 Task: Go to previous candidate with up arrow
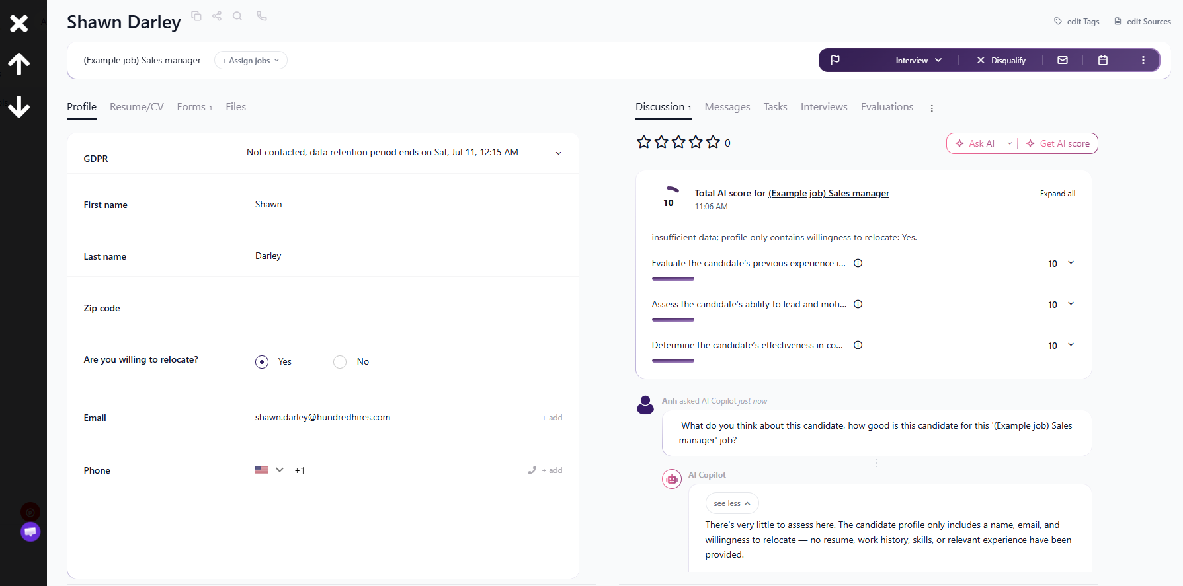coord(19,64)
